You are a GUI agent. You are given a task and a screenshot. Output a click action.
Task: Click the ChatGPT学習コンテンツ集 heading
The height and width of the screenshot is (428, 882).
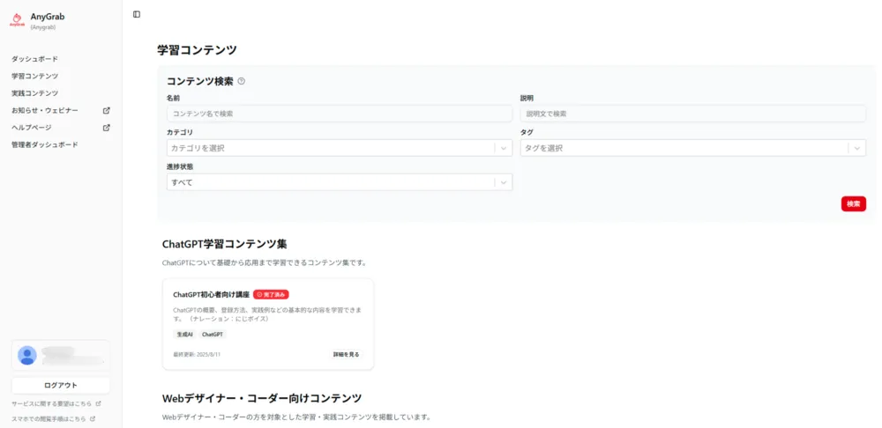click(x=224, y=244)
